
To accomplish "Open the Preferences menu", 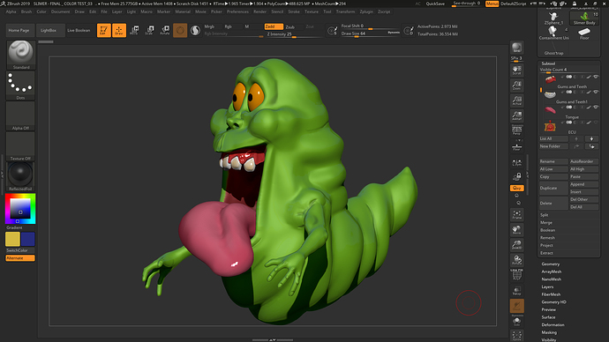I will [237, 11].
